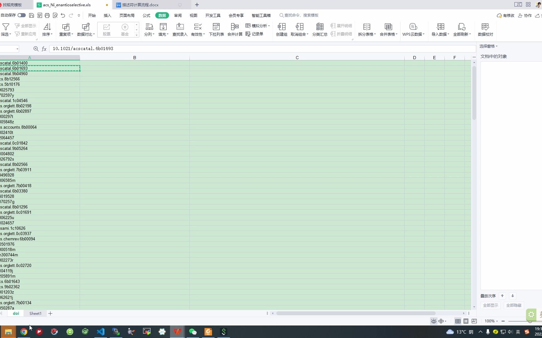Click the 分类汇总 subtotal icon
The height and width of the screenshot is (338, 542).
tap(320, 27)
